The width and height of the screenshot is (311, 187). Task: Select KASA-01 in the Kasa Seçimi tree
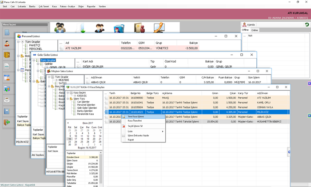pyautogui.click(x=82, y=95)
